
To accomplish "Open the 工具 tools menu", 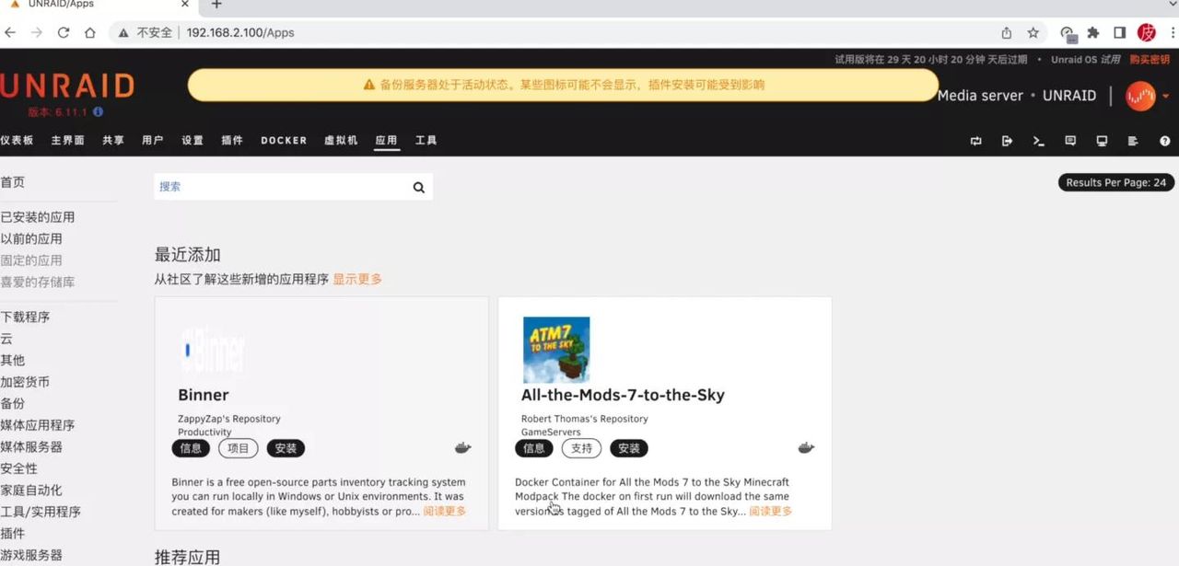I will [x=426, y=141].
